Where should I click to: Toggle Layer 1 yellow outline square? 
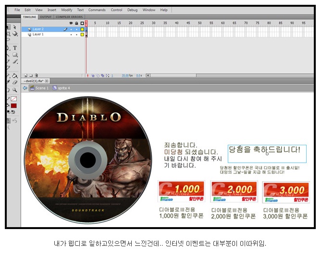pos(82,35)
